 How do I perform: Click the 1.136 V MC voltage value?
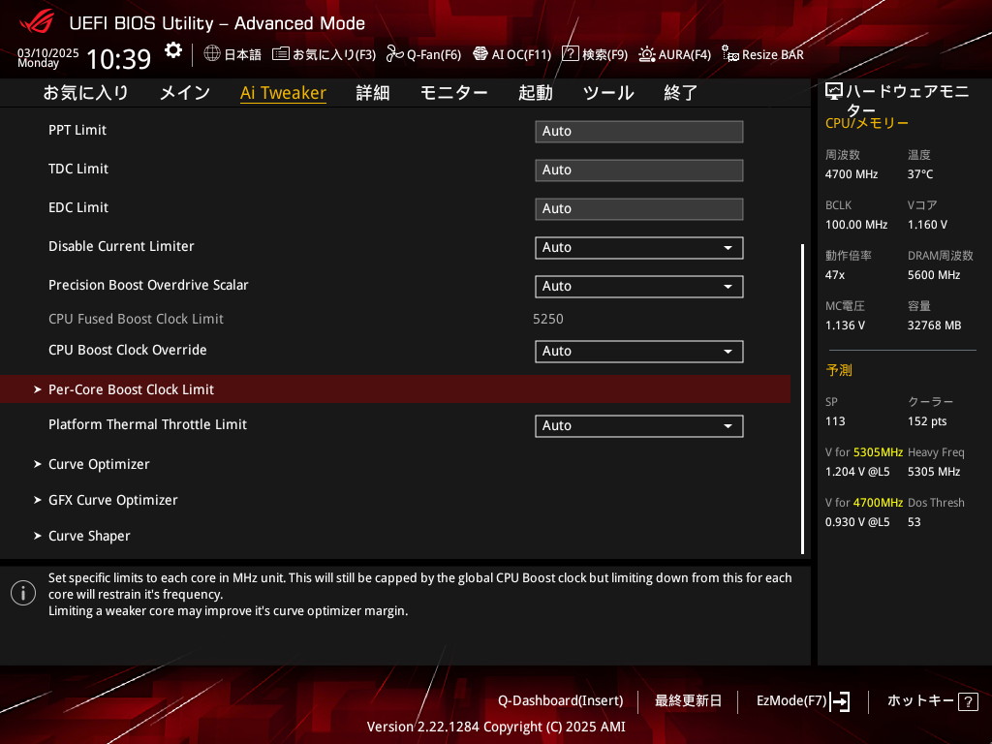845,325
